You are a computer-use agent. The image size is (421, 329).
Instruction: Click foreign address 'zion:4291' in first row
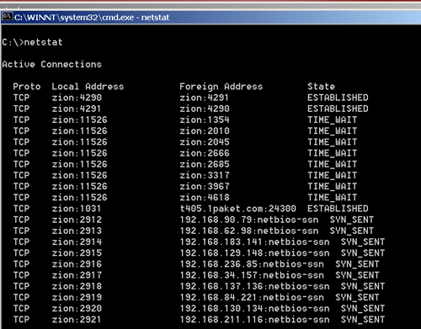tap(205, 98)
